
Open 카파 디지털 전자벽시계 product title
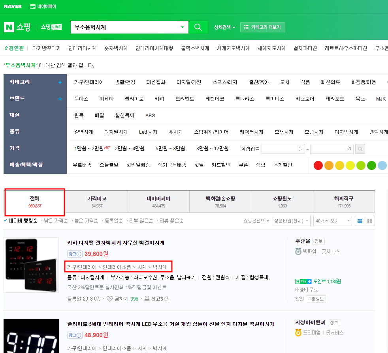pos(116,243)
